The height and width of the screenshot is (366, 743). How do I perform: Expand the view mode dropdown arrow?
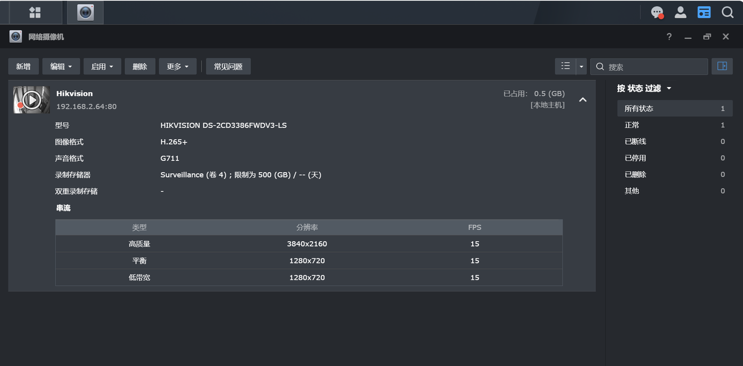(582, 66)
